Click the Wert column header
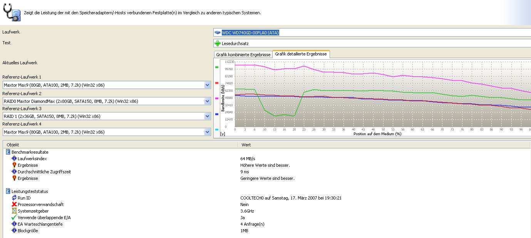This screenshot has width=531, height=238. tap(246, 145)
